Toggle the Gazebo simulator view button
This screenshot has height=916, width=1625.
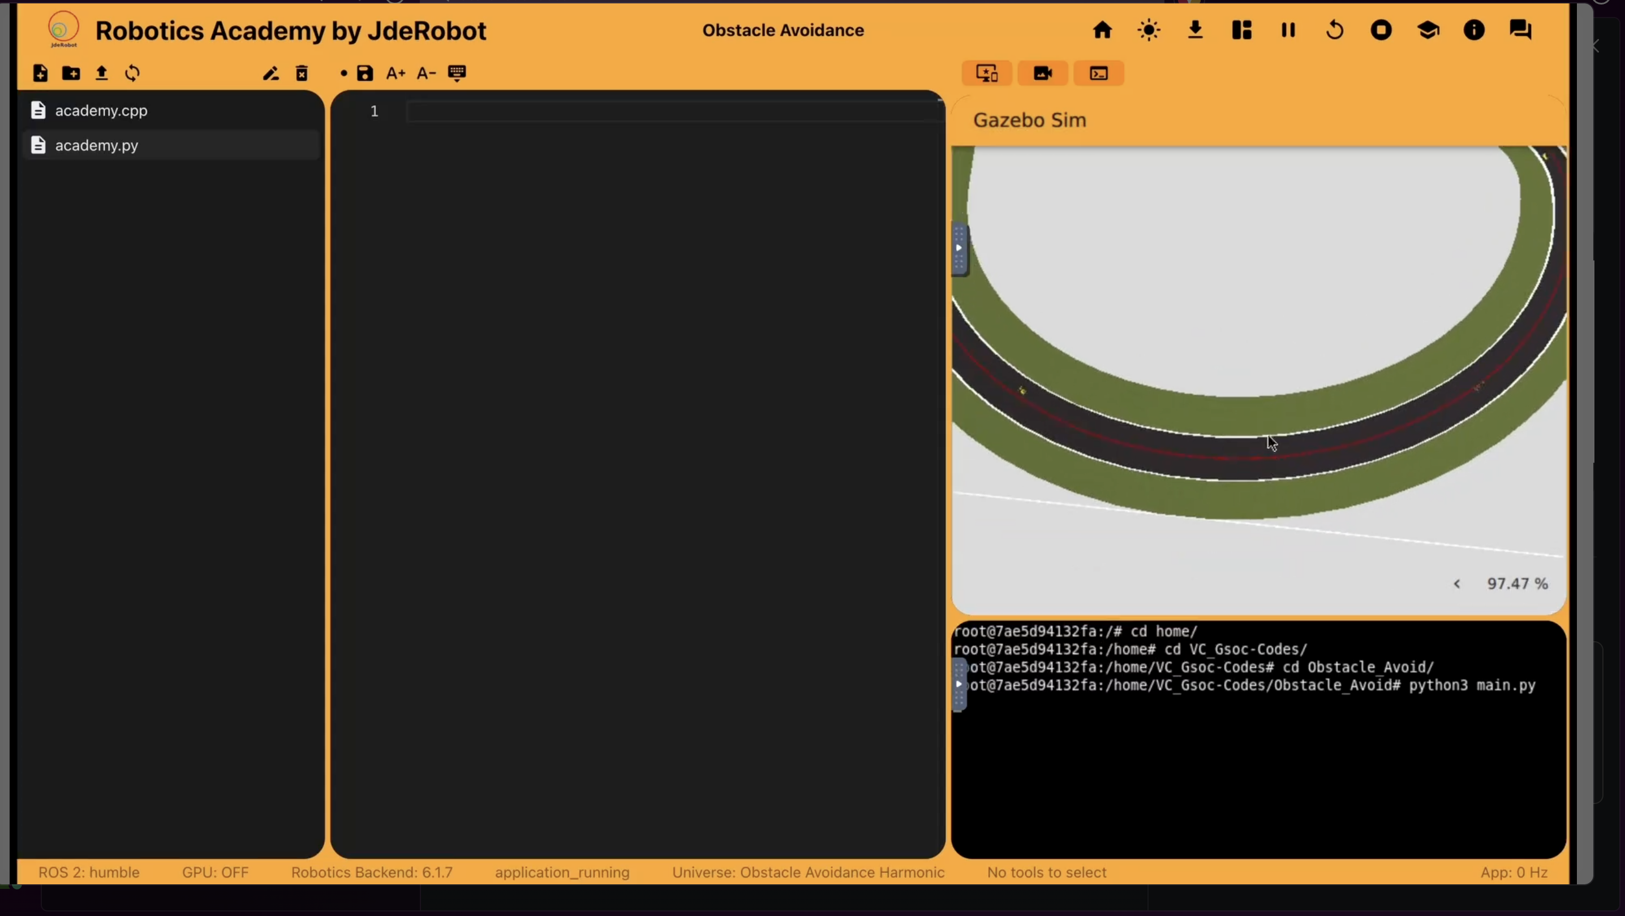pos(987,73)
